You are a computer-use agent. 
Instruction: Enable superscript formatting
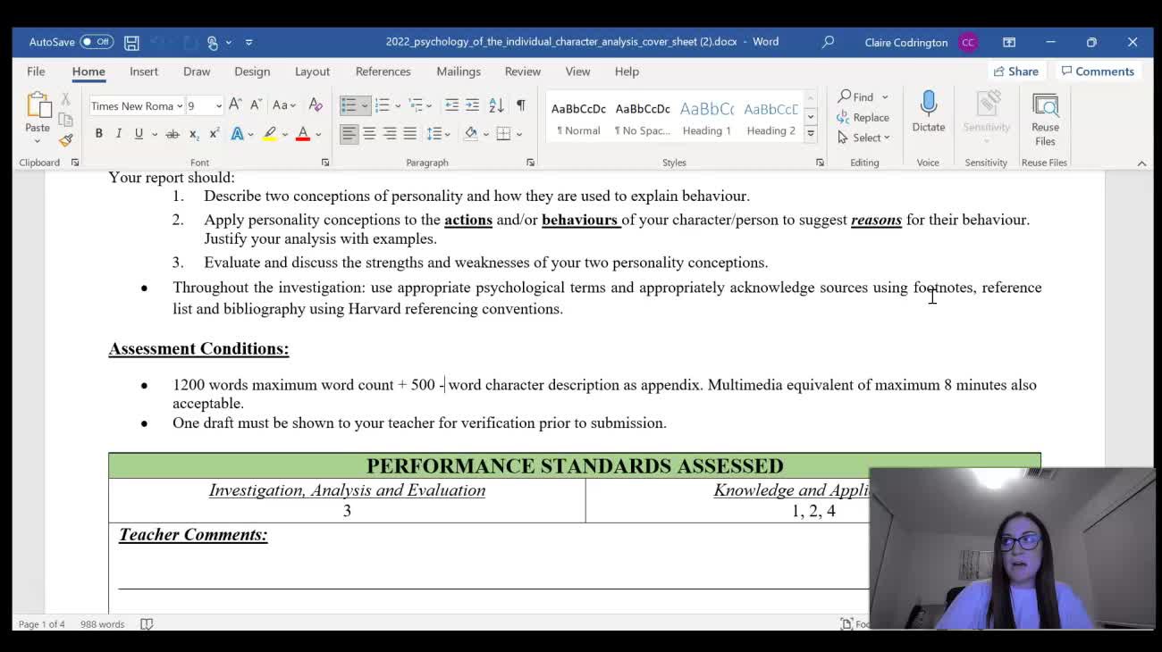point(213,133)
